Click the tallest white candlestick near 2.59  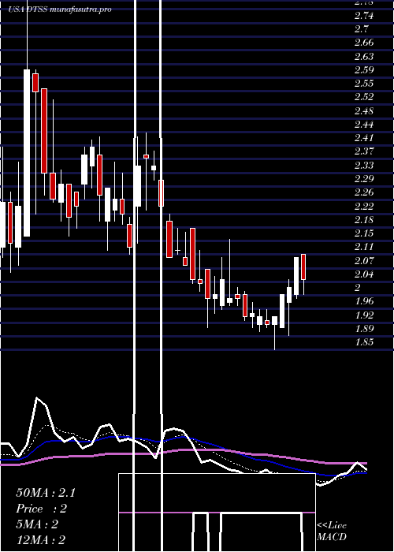point(27,153)
